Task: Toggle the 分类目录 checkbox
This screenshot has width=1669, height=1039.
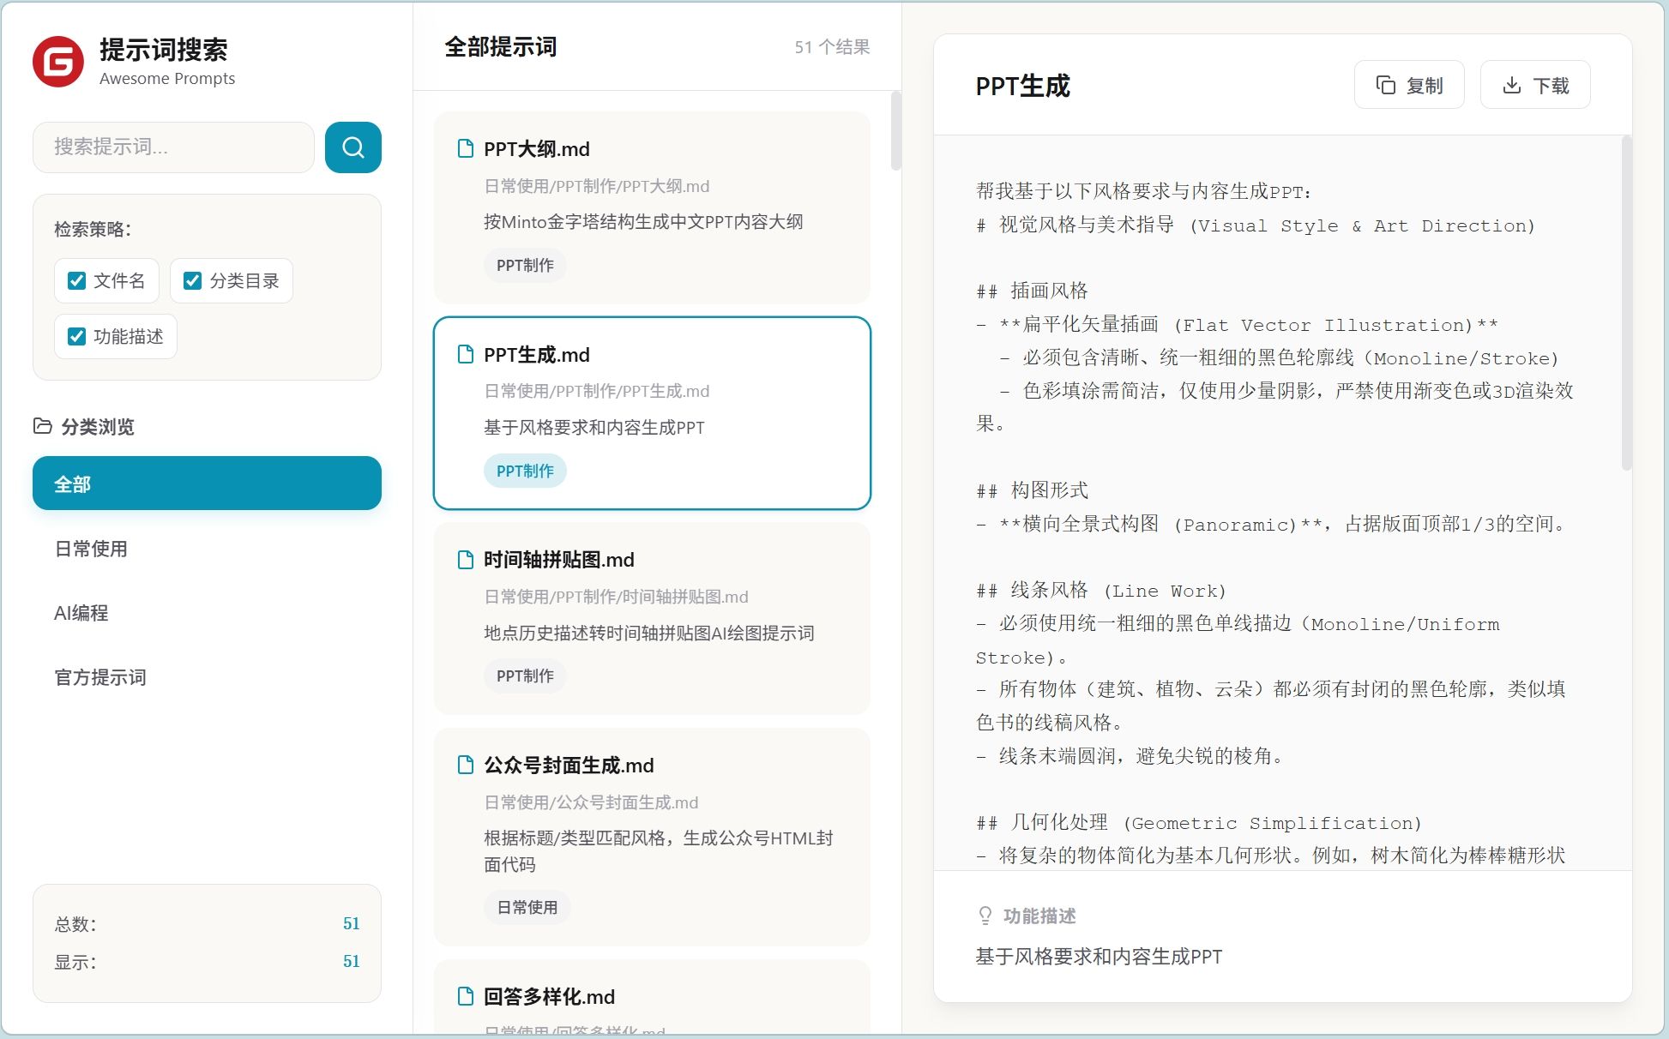Action: (193, 280)
